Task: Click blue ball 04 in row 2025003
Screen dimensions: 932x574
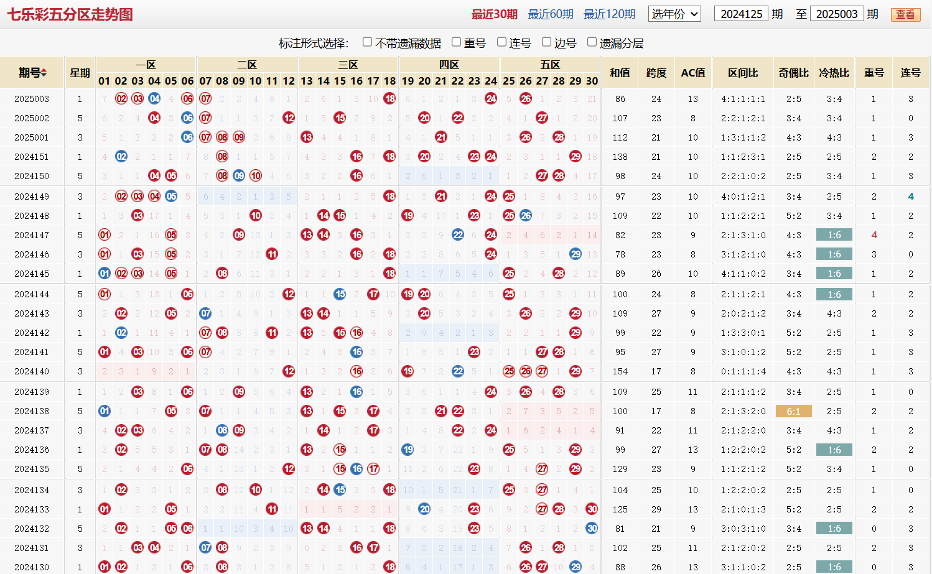Action: pos(154,98)
